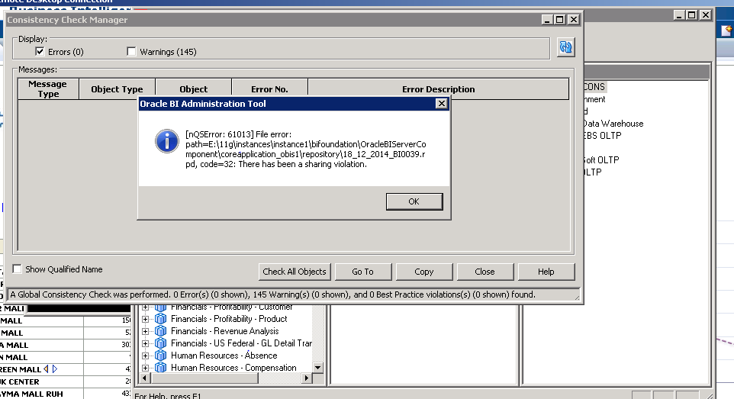Image resolution: width=734 pixels, height=399 pixels.
Task: Click the Human Resources - Compensation cube icon
Action: 160,368
